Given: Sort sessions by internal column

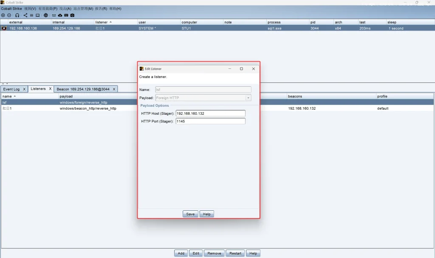Looking at the screenshot, I should tap(73, 22).
